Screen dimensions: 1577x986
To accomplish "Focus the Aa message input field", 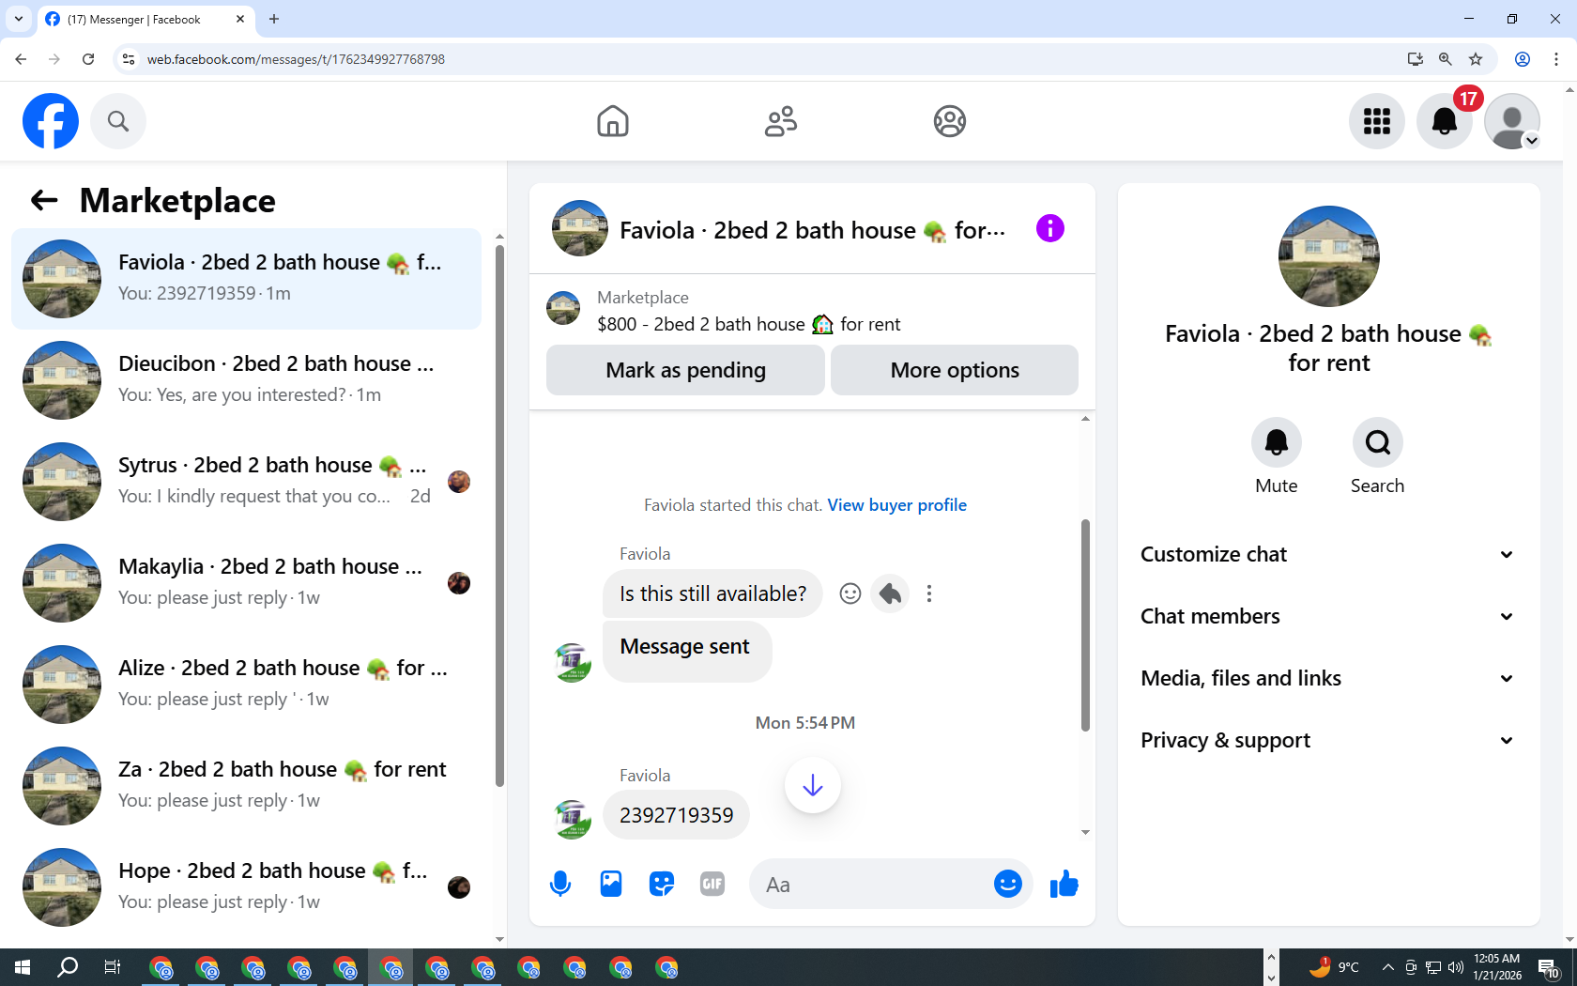I will 872,885.
